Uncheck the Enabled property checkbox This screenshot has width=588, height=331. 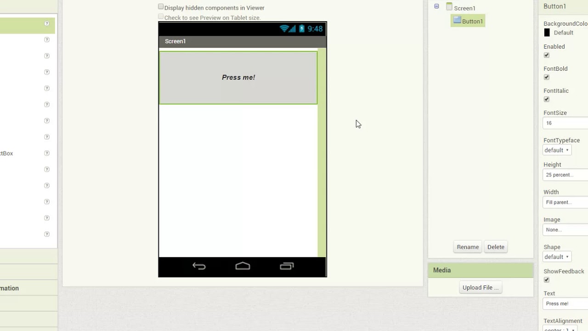tap(547, 55)
